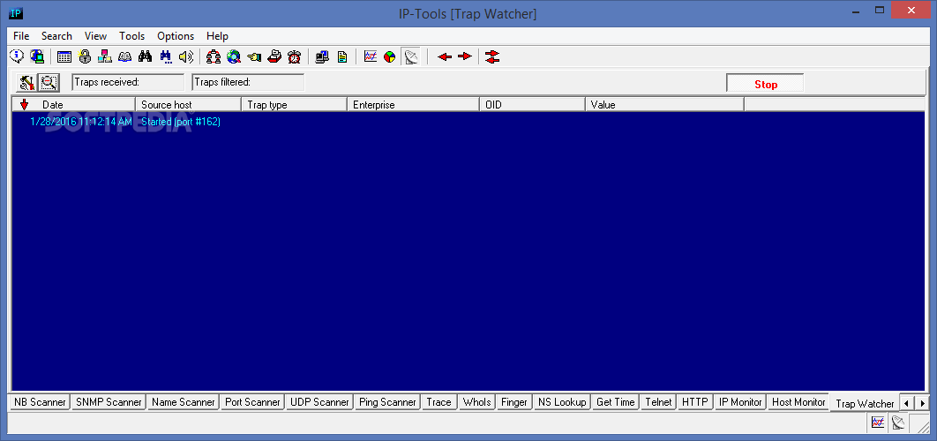Select the 'Started (port #162)' log entry

pyautogui.click(x=181, y=122)
